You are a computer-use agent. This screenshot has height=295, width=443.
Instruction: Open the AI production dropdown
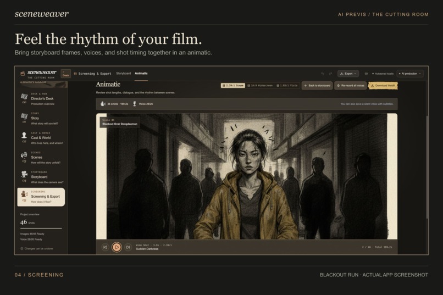tap(410, 74)
